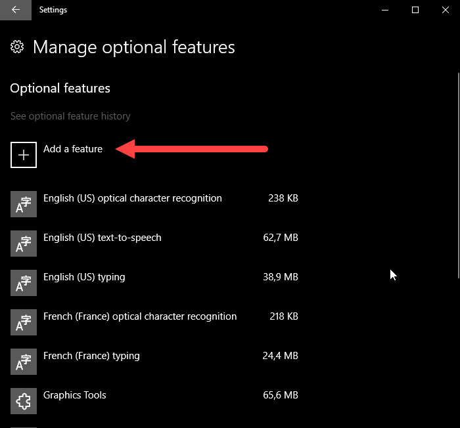Select the English (US) optical character recognition icon
Viewport: 460px width, 428px height.
coord(24,204)
